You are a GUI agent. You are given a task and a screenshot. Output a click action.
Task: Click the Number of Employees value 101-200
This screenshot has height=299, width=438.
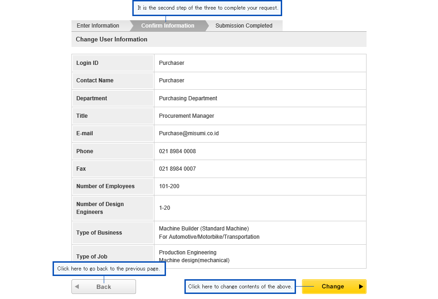(169, 186)
